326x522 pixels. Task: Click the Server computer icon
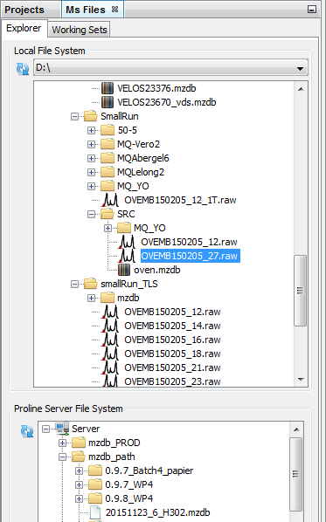(x=62, y=429)
